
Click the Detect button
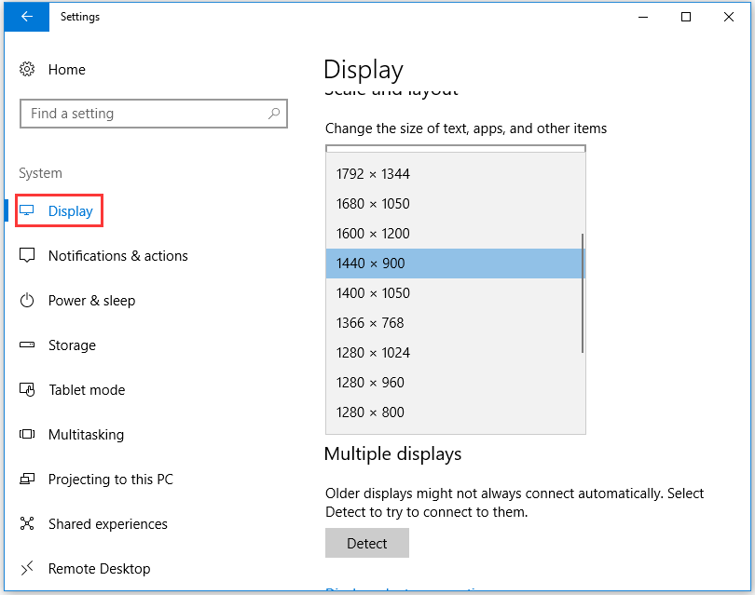367,543
